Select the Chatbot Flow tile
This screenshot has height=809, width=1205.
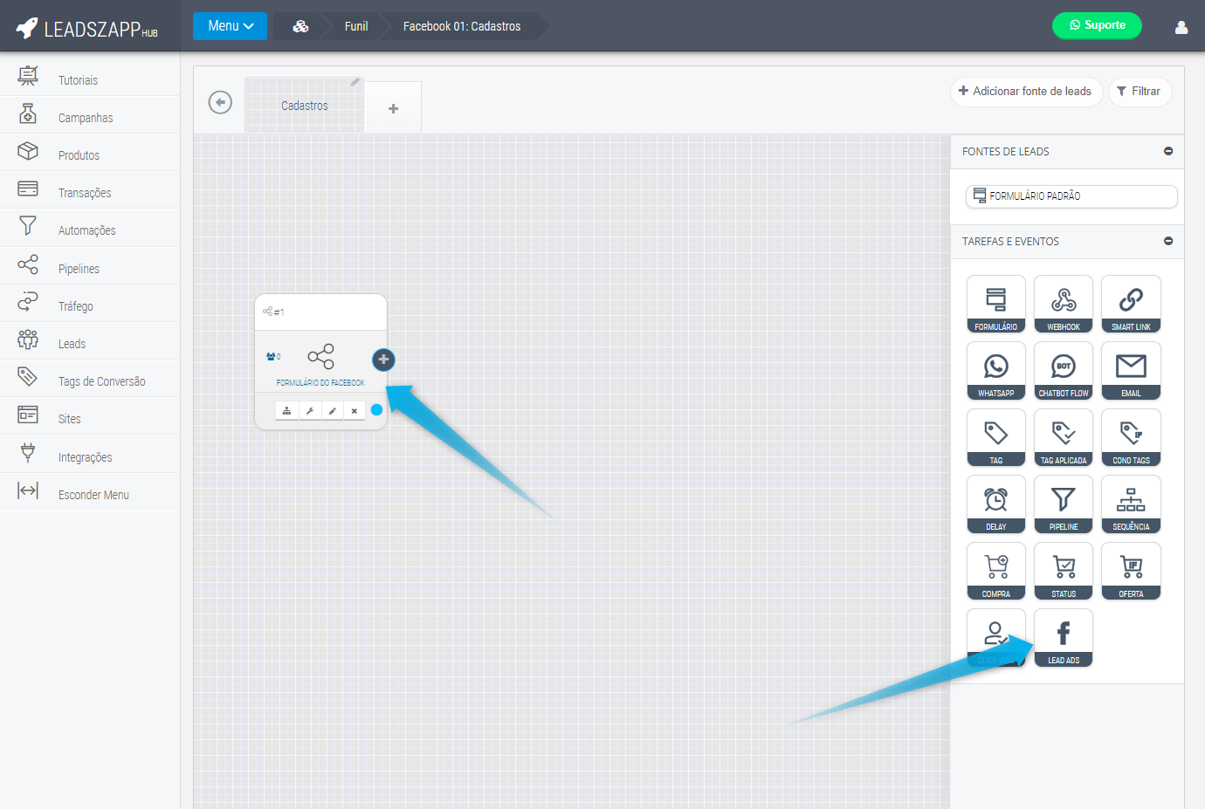click(1063, 370)
